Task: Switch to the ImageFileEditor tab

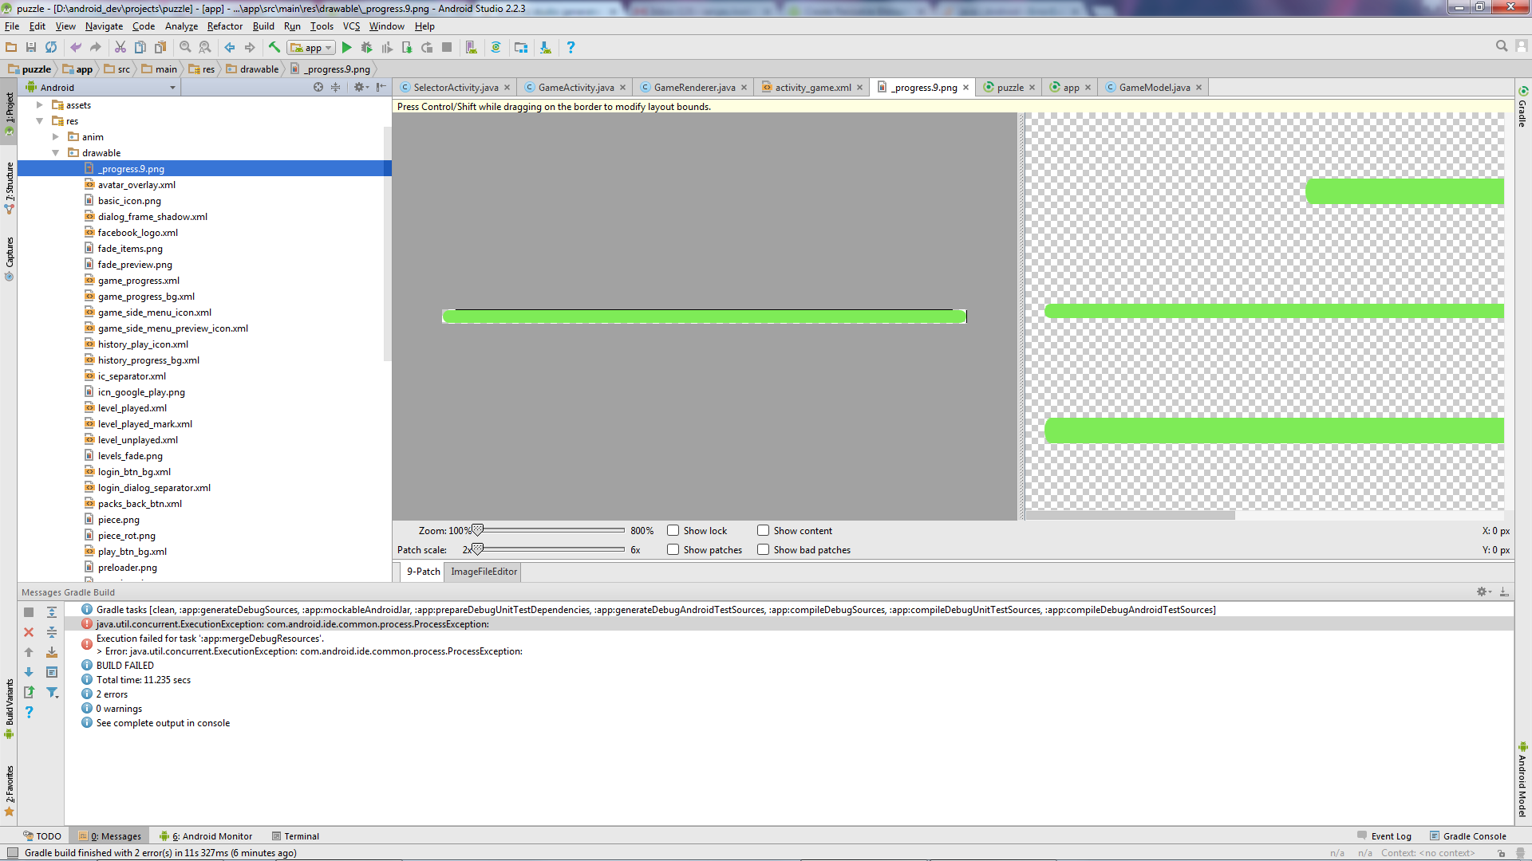Action: point(484,572)
